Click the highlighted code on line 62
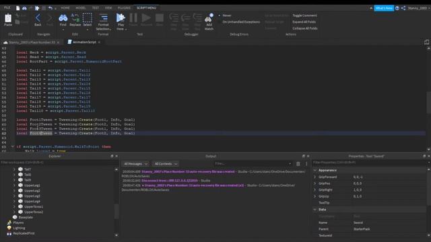This screenshot has height=242, width=431. click(x=41, y=133)
